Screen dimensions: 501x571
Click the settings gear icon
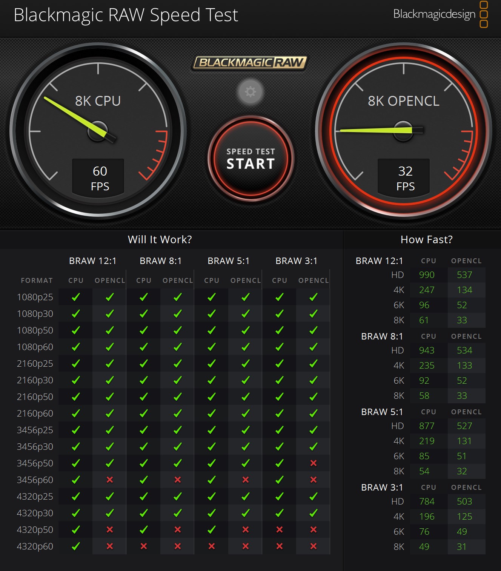pyautogui.click(x=250, y=92)
